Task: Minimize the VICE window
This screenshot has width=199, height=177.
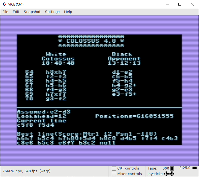Action: 167,4
